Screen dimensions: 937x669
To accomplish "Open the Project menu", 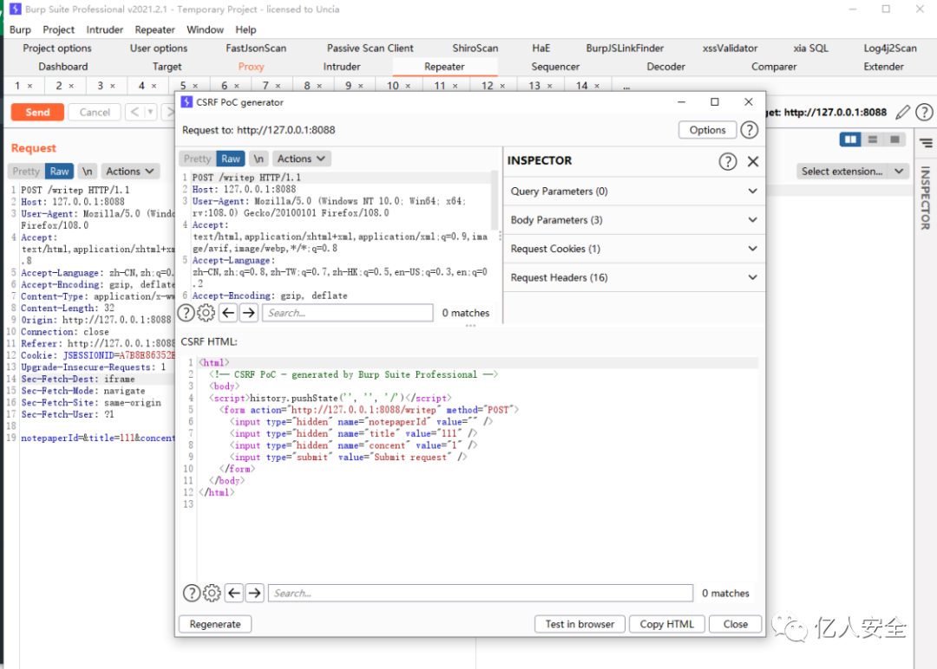I will [x=59, y=29].
